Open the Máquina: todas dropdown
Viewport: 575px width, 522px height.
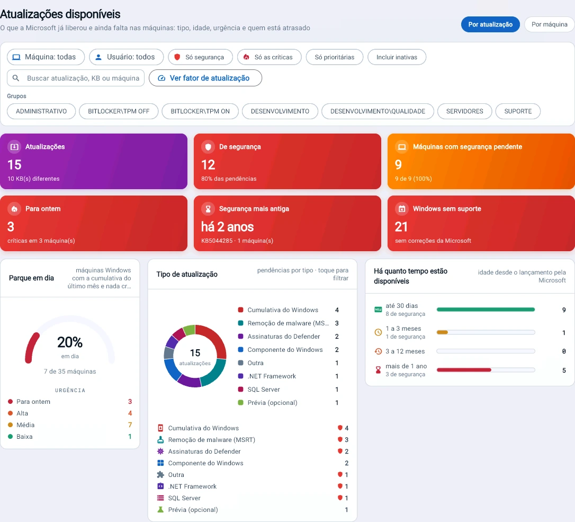[x=46, y=57]
